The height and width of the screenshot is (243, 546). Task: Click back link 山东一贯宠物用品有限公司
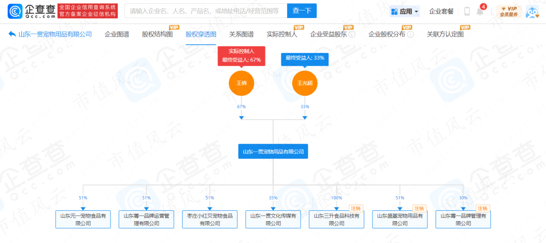pyautogui.click(x=55, y=34)
